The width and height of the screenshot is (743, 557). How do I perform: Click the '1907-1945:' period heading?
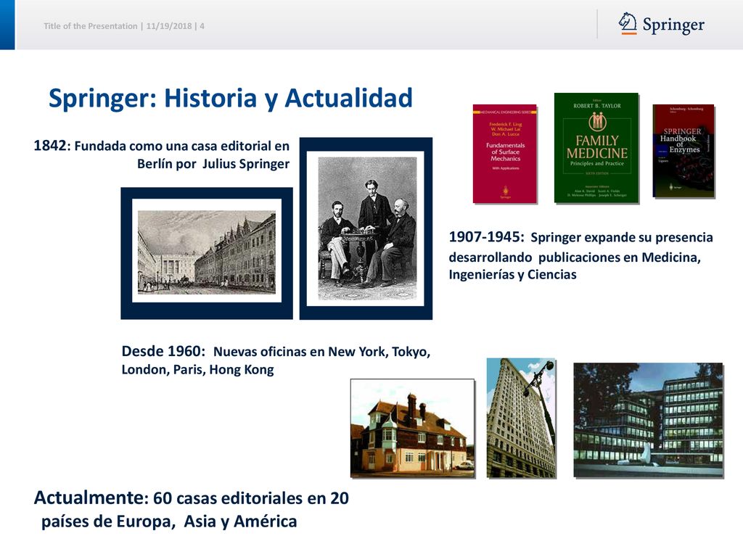click(487, 237)
